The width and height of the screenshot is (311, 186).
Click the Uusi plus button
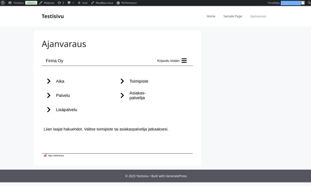point(83,3)
